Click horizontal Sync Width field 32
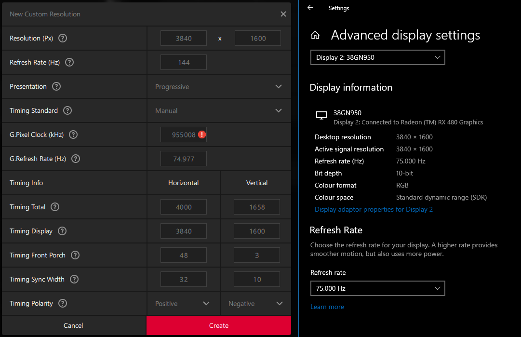The image size is (521, 337). tap(184, 279)
